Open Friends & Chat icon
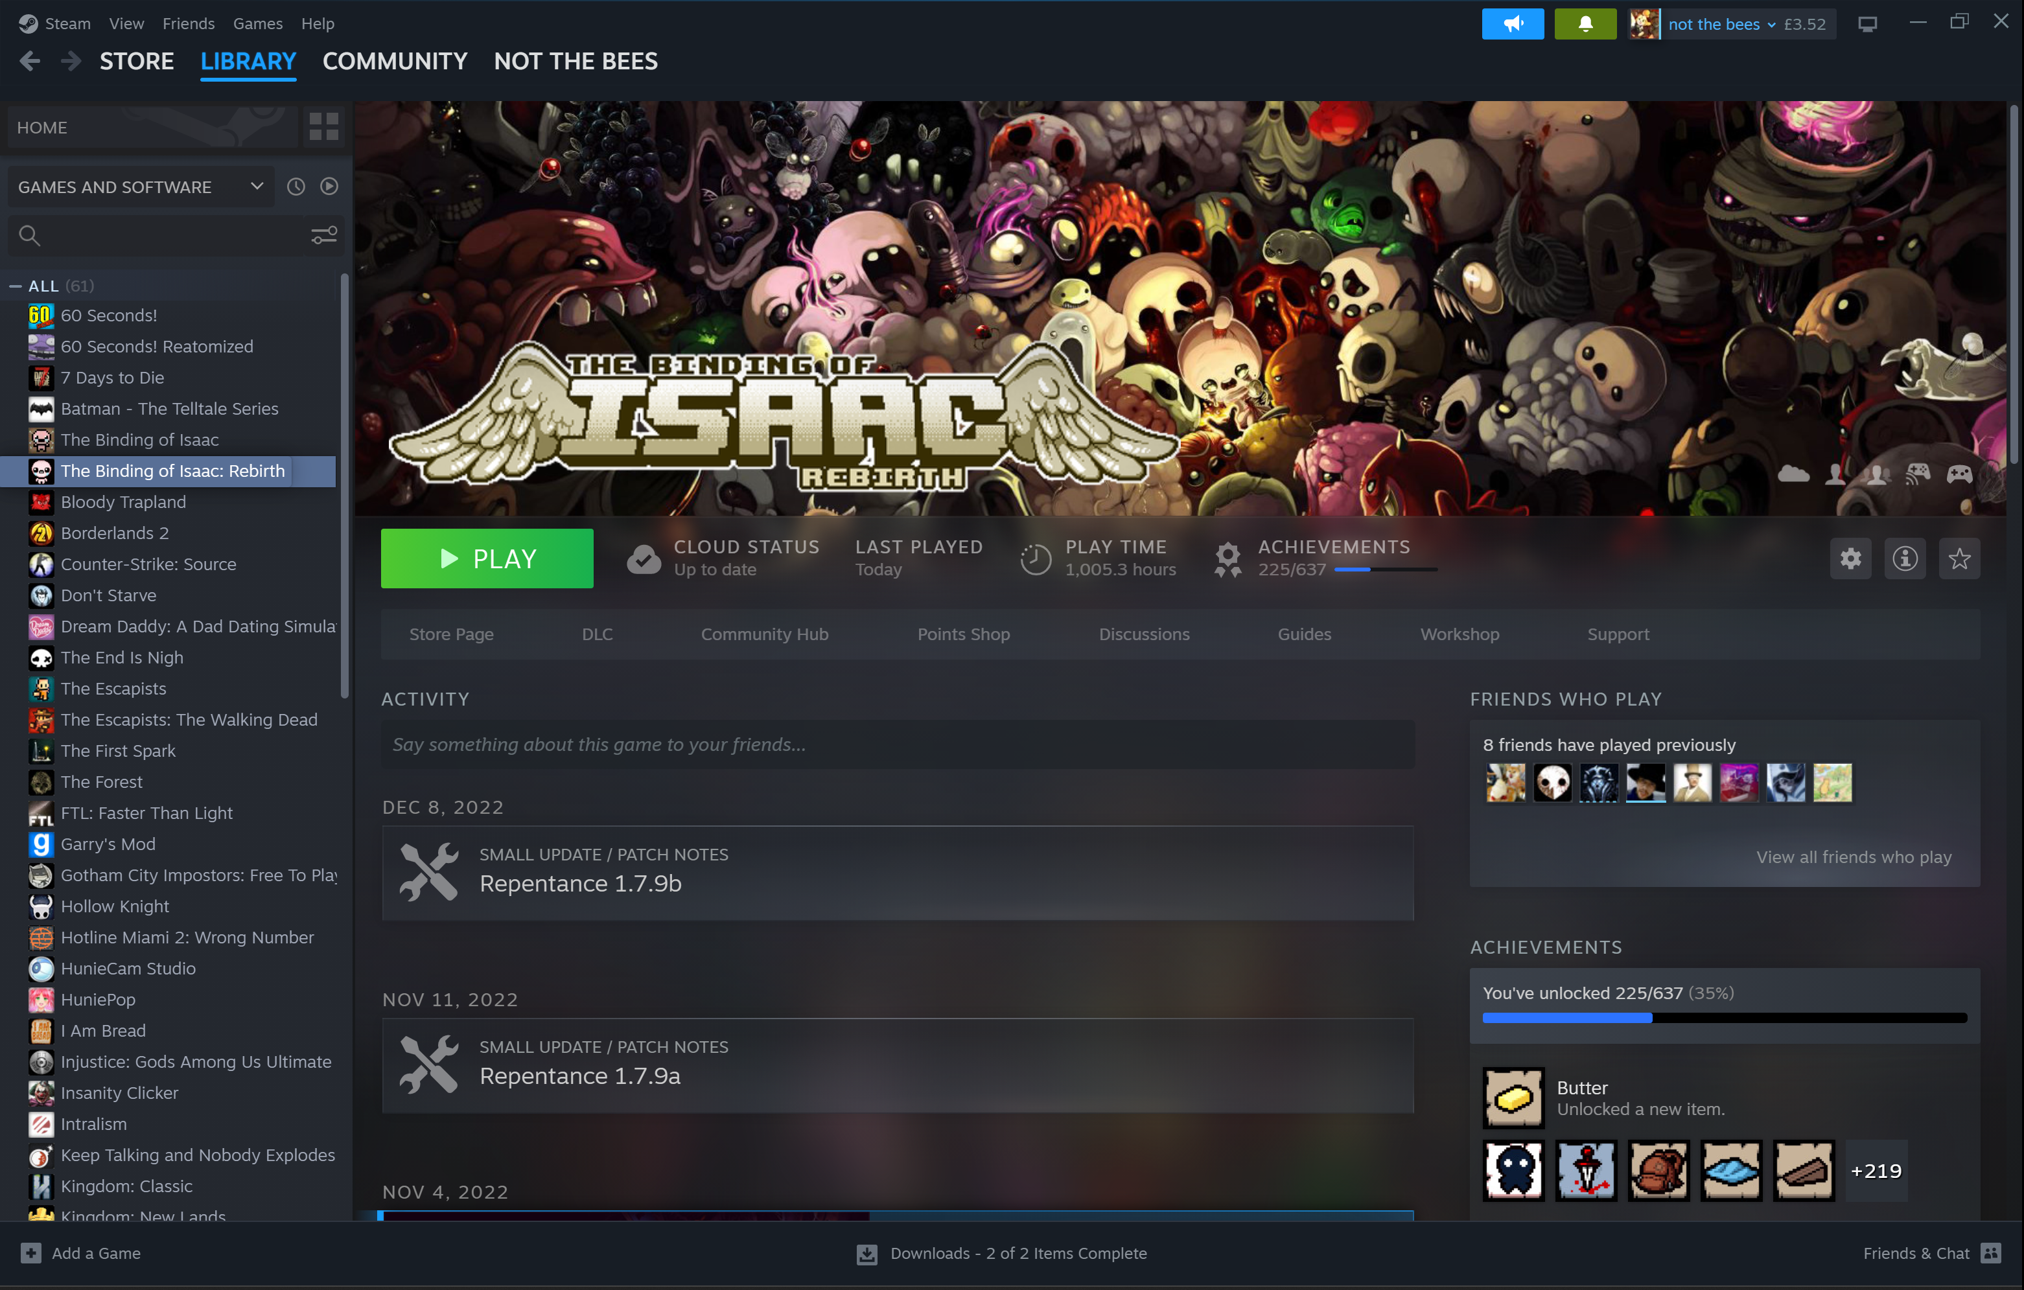2024x1290 pixels. coord(1990,1253)
